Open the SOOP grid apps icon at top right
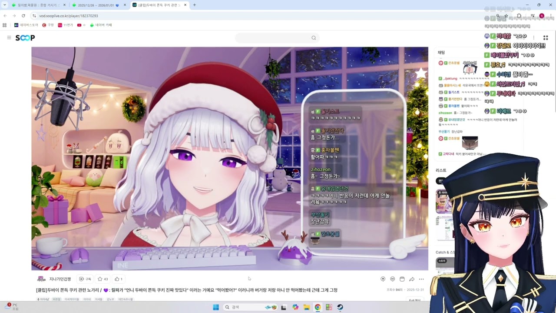 point(546,38)
